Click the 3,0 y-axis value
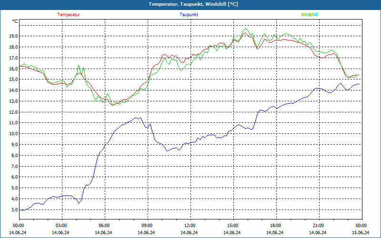The width and height of the screenshot is (381, 238). 15,209
